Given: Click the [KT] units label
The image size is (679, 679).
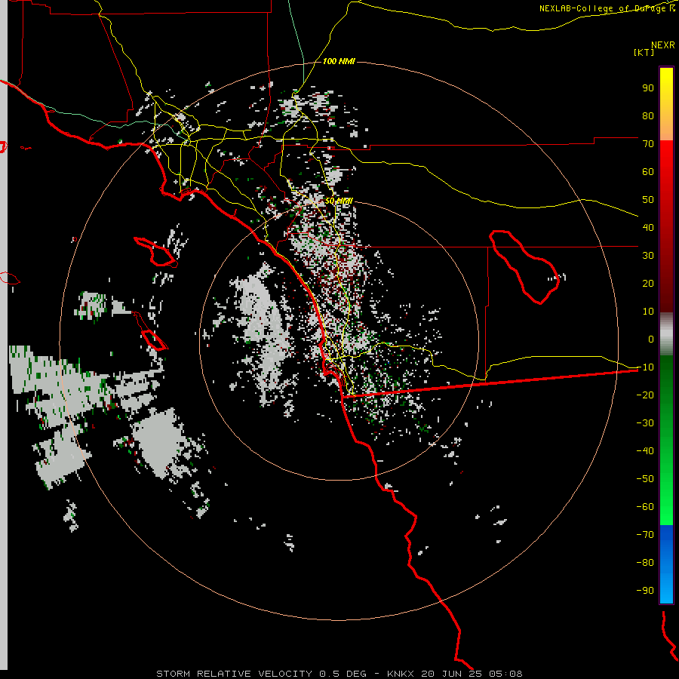Looking at the screenshot, I should coord(644,52).
